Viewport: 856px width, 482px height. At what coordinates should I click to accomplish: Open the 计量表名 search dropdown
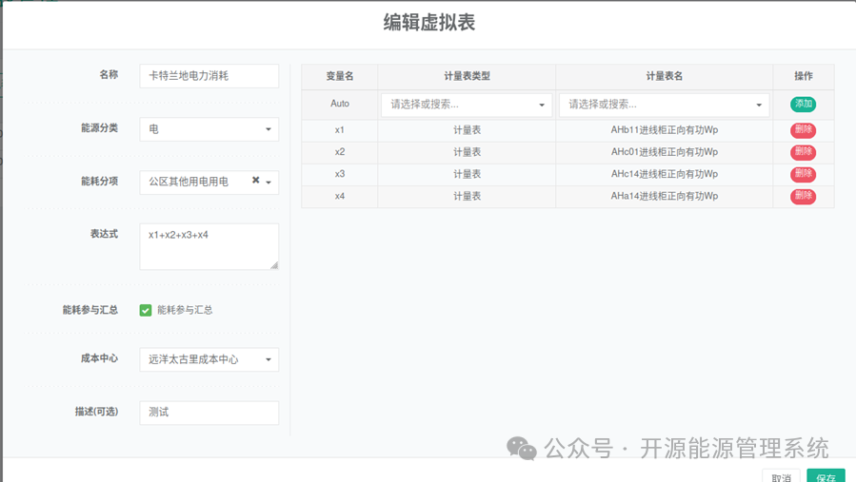(x=664, y=105)
